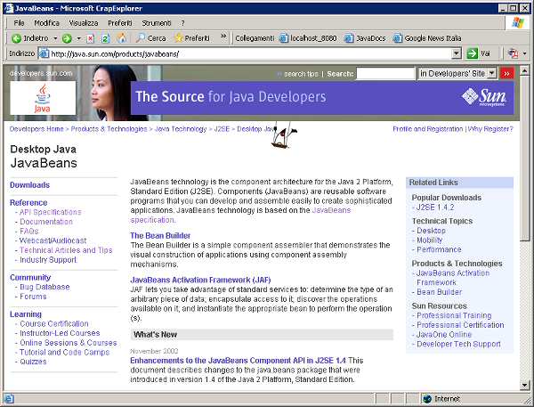Click the status bar page icon
The height and width of the screenshot is (407, 534).
[9, 398]
